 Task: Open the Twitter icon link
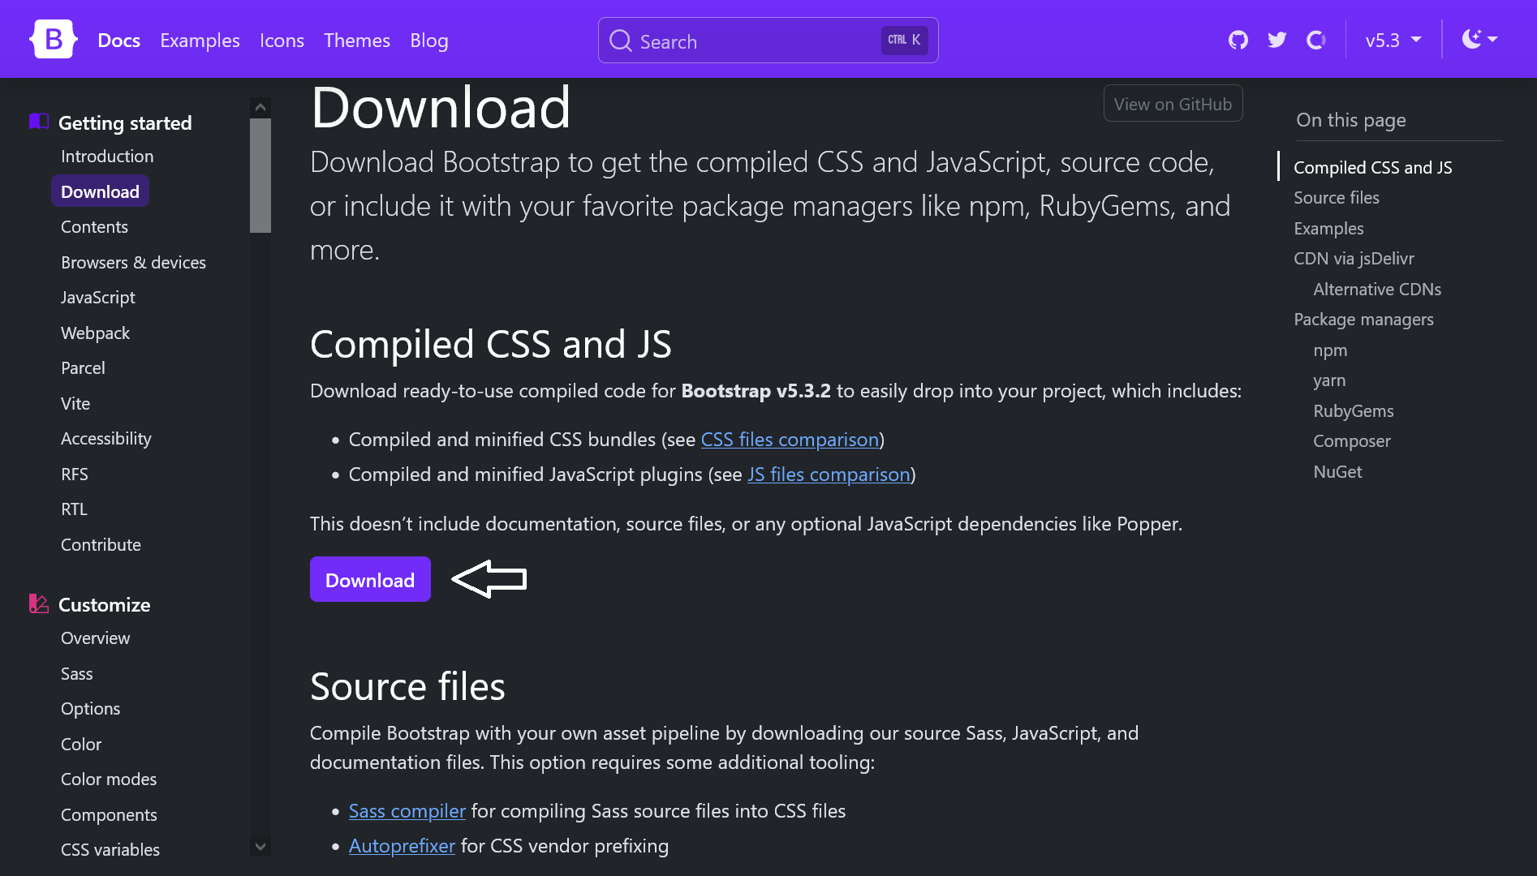(x=1277, y=40)
